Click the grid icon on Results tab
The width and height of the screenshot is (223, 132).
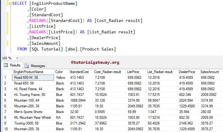(x=6, y=65)
